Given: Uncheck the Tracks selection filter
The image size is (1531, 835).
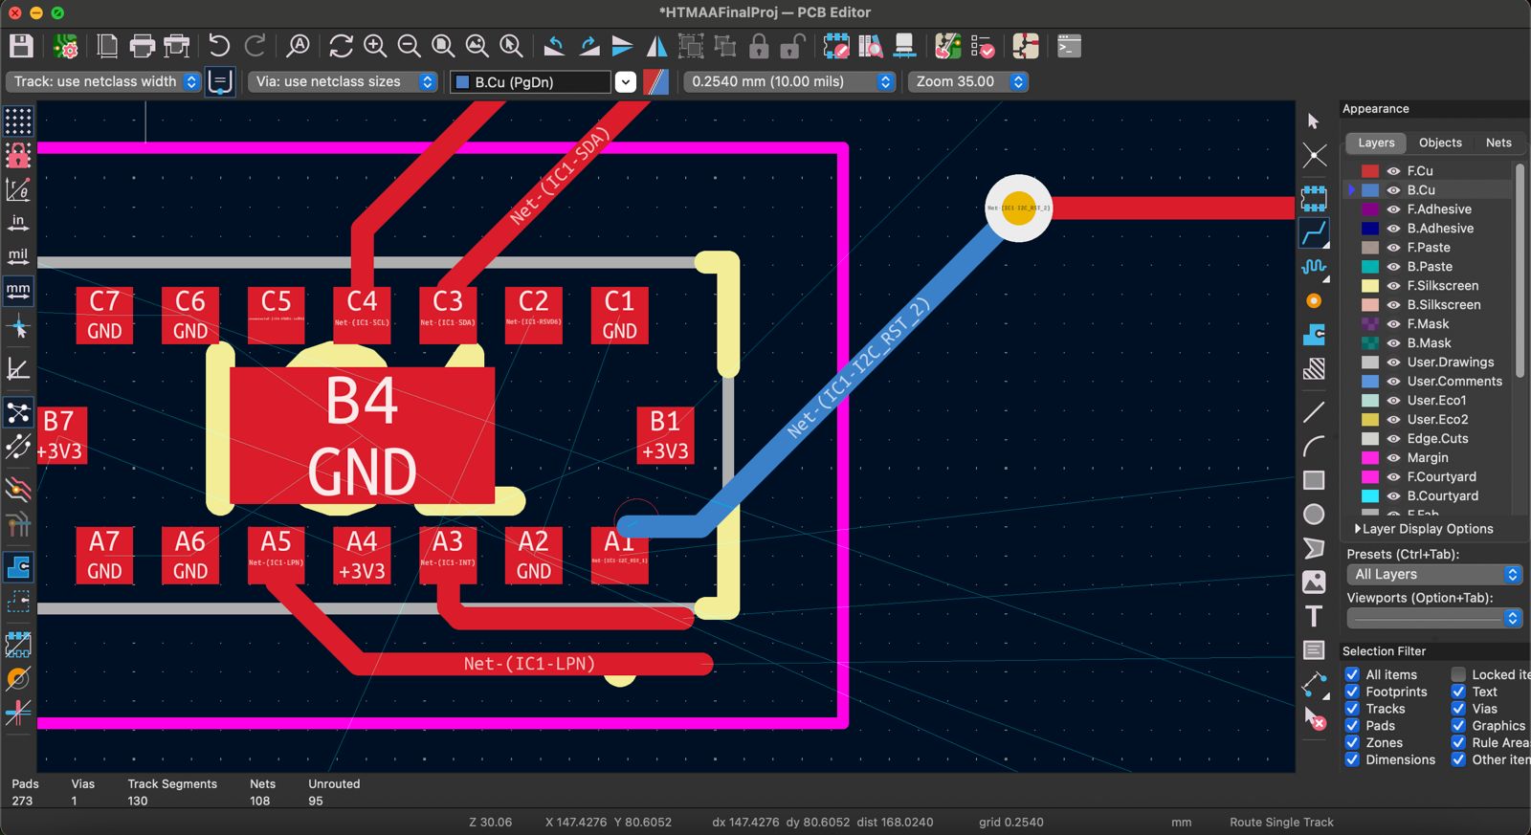Looking at the screenshot, I should [1352, 709].
